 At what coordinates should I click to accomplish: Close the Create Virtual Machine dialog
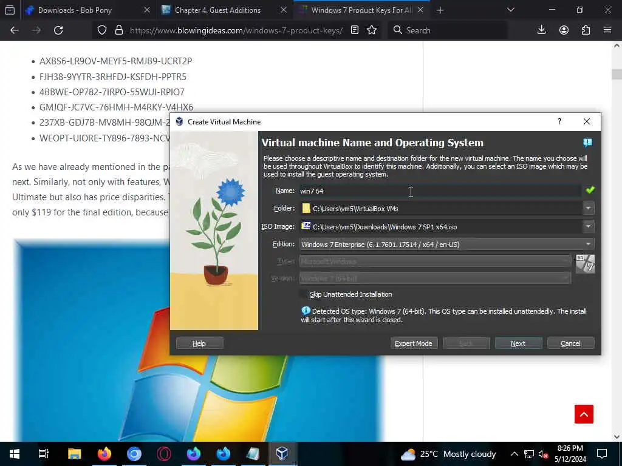pos(586,121)
